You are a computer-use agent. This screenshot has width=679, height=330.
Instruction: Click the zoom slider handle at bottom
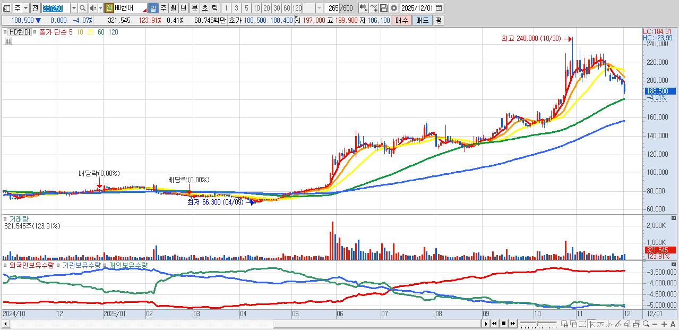click(538, 323)
